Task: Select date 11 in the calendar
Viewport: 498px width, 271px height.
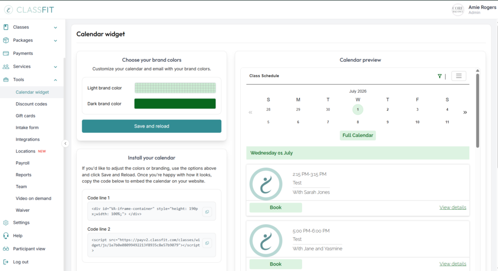Action: 447,122
